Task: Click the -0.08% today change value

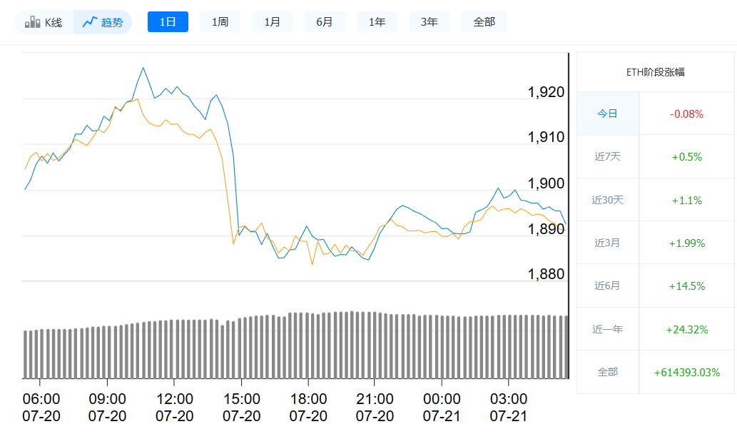Action: pos(686,113)
